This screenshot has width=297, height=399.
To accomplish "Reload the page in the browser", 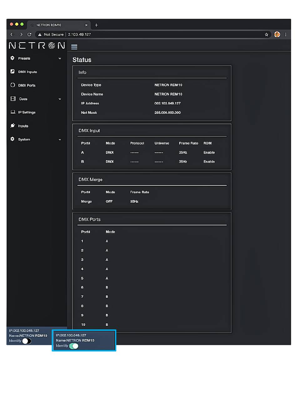I will coord(29,34).
